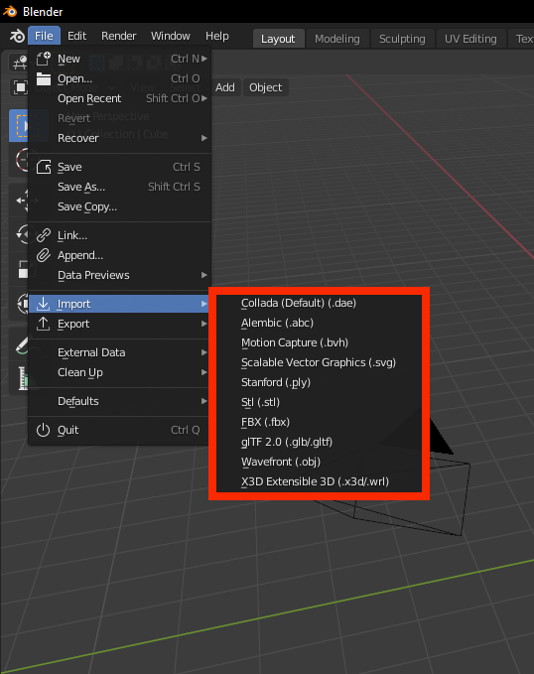Open the Add menu in viewport header

[225, 87]
